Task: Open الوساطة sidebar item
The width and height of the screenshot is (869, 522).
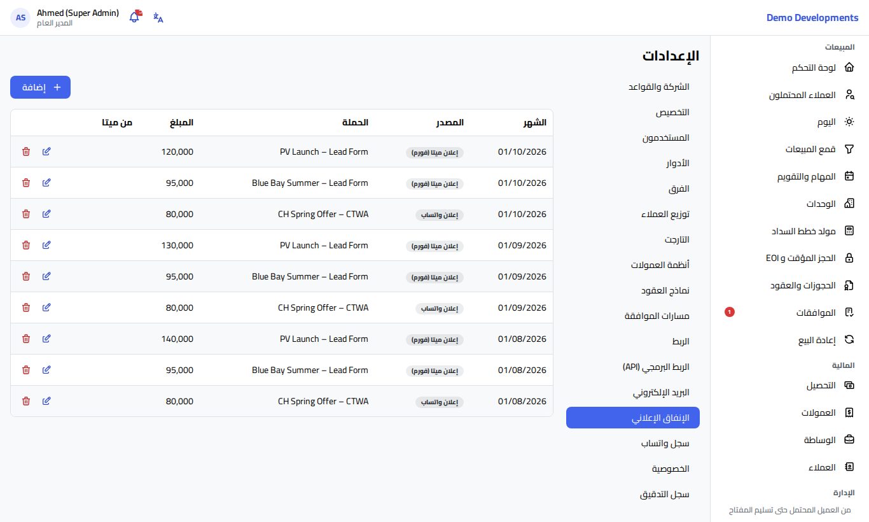Action: (790, 440)
